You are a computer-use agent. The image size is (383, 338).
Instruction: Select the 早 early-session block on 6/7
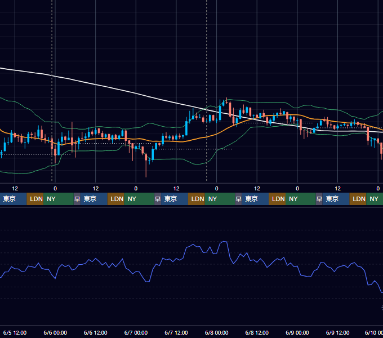(x=158, y=199)
